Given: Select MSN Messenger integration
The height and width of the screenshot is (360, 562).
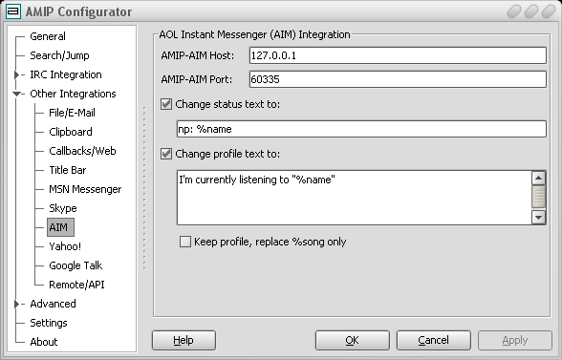Looking at the screenshot, I should [85, 189].
